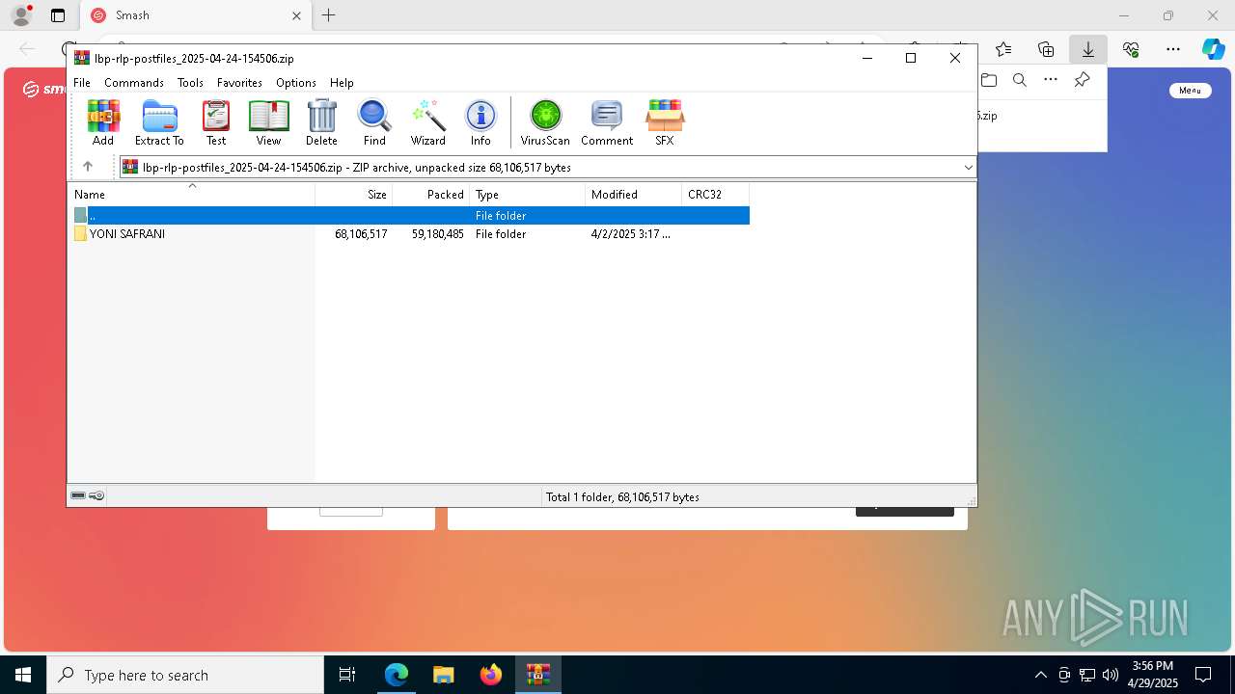The image size is (1235, 694).
Task: Start VirusScan on the archive
Action: coord(545,122)
